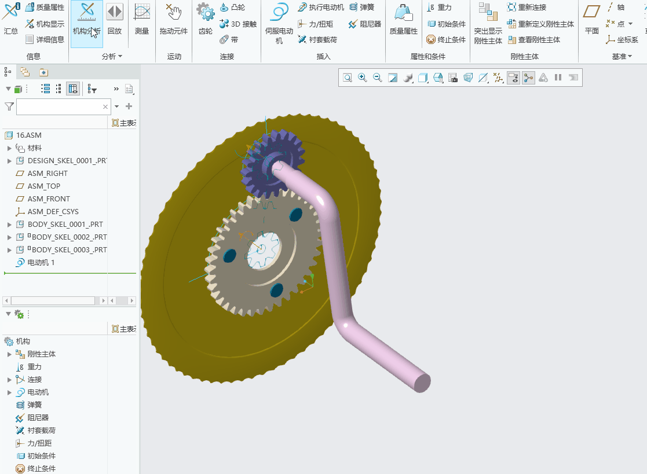Viewport: 647px width, 474px height.
Task: Click the refit view icon
Action: coord(348,78)
